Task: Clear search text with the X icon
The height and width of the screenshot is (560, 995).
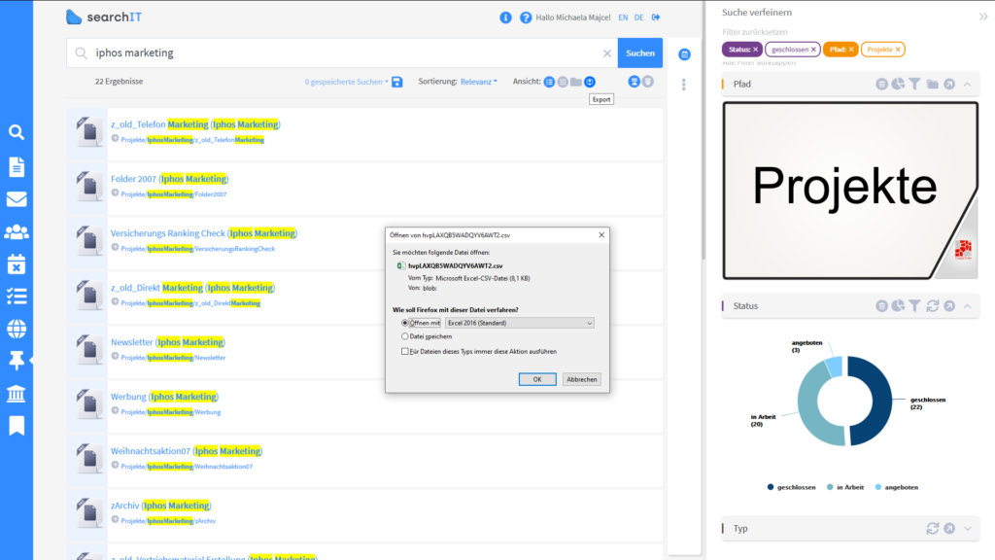Action: coord(606,53)
